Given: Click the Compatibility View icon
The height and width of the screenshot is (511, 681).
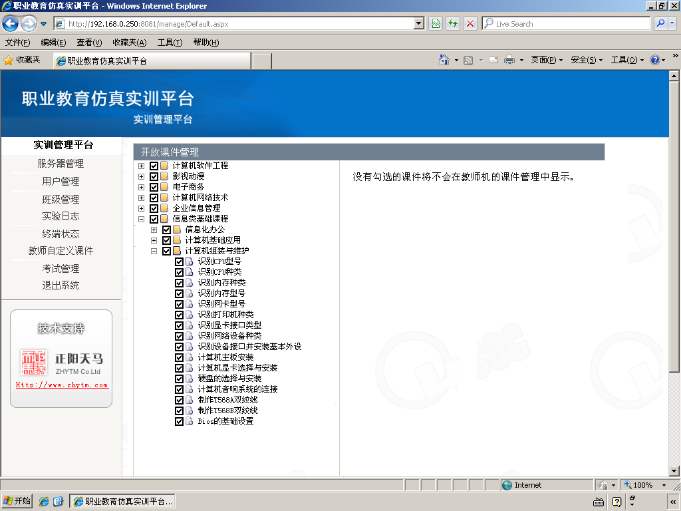Looking at the screenshot, I should (436, 23).
